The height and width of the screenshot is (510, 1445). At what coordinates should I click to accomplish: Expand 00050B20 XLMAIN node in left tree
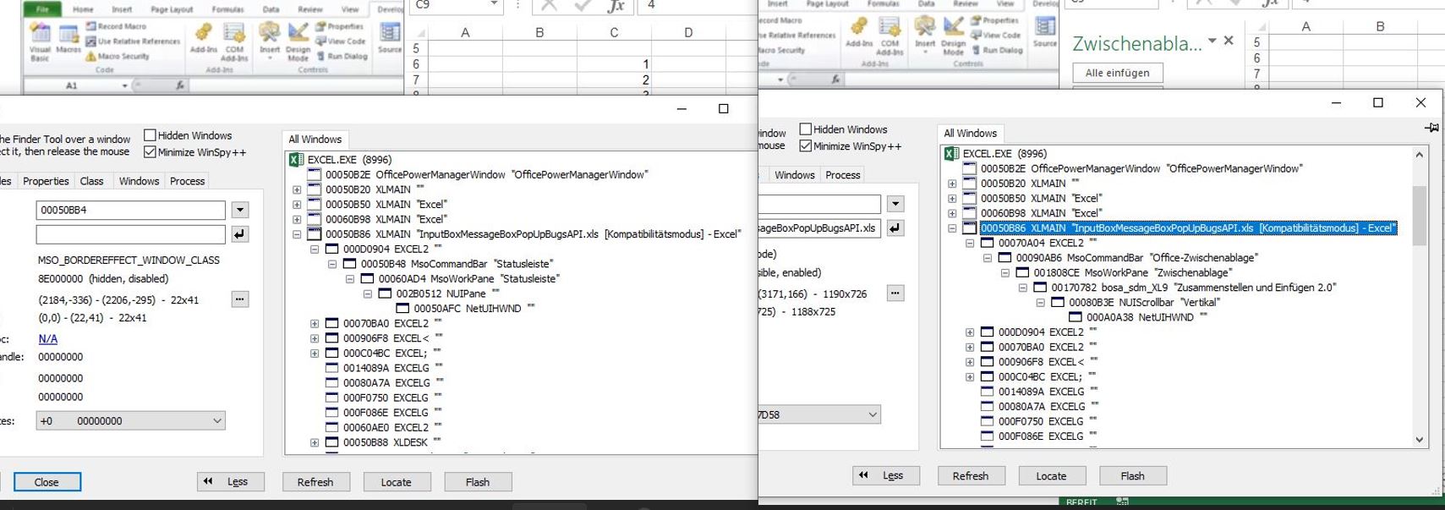pyautogui.click(x=297, y=189)
